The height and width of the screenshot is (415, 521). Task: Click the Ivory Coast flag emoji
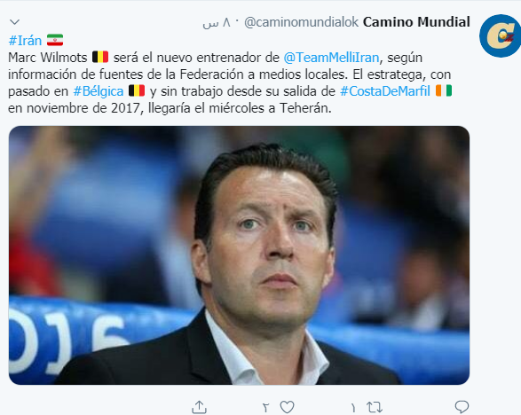click(444, 90)
